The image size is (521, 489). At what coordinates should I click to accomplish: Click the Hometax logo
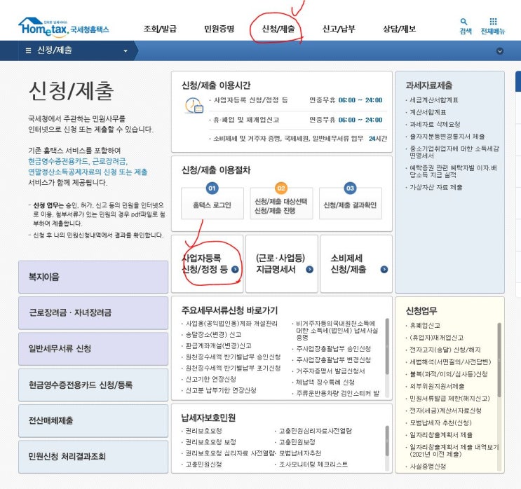coord(64,27)
